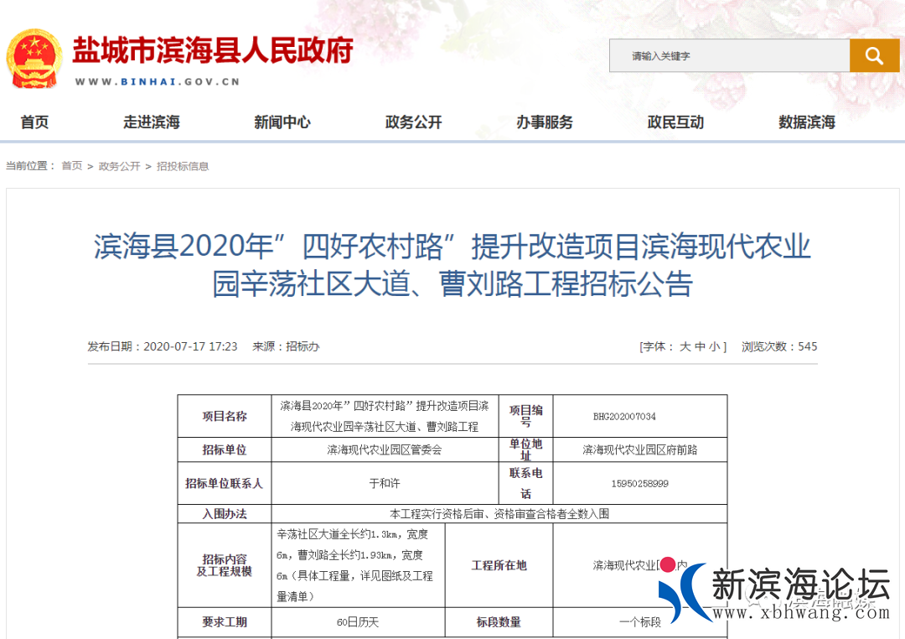Image resolution: width=905 pixels, height=639 pixels.
Task: Select 政民互动 in the top navigation
Action: click(x=675, y=122)
